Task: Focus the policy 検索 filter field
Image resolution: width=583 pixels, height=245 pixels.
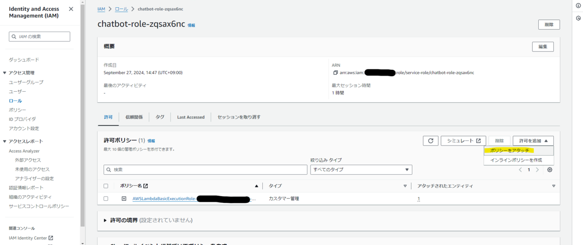Action: (205, 170)
